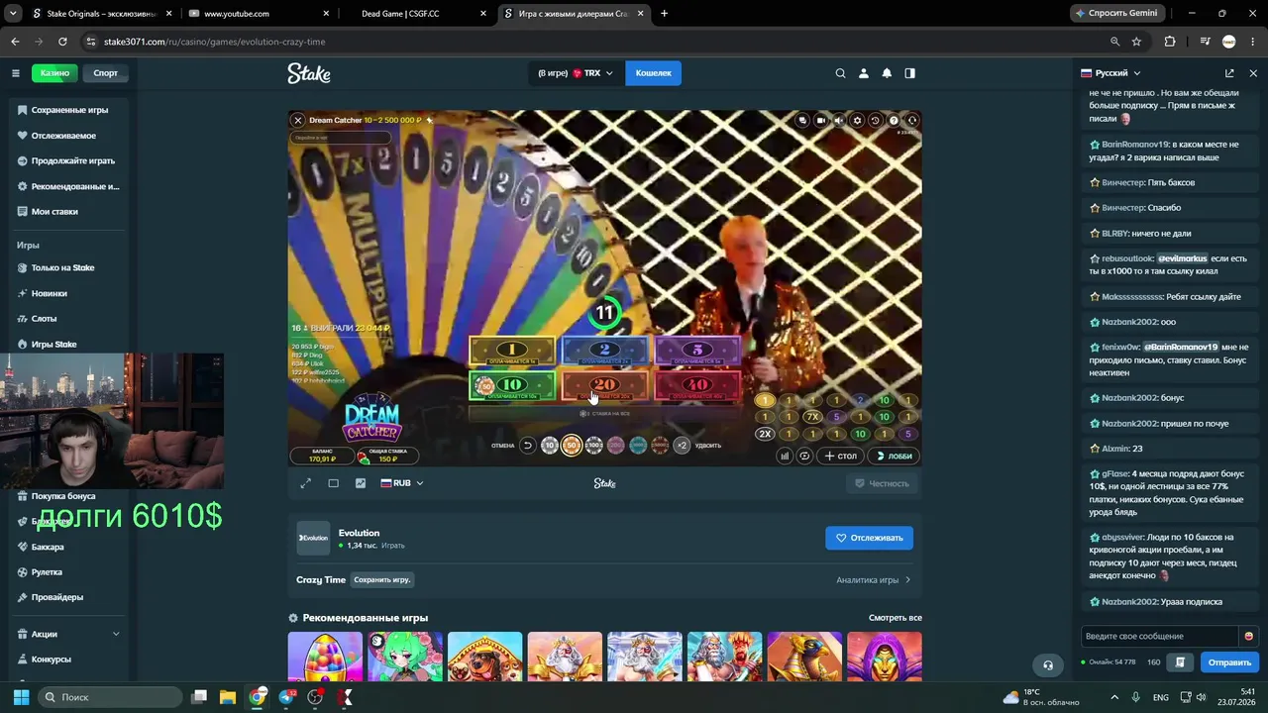Open the TRX wallet currency dropdown
This screenshot has height=713, width=1268.
[576, 73]
